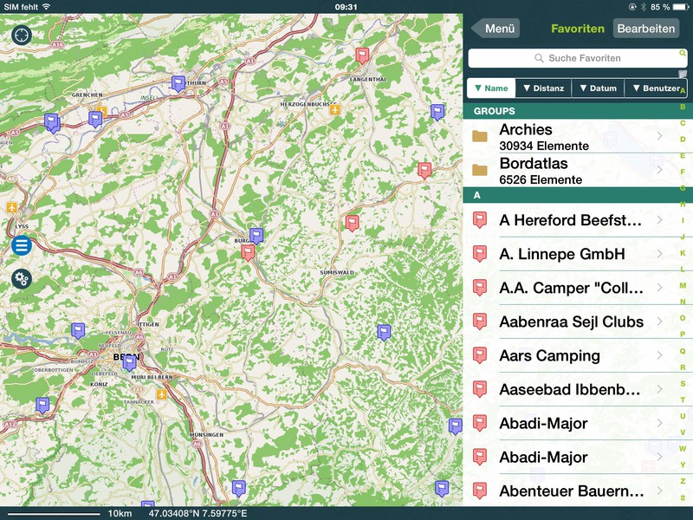This screenshot has height=520, width=693.
Task: Tap the GPS locate crosshair icon
Action: (22, 36)
